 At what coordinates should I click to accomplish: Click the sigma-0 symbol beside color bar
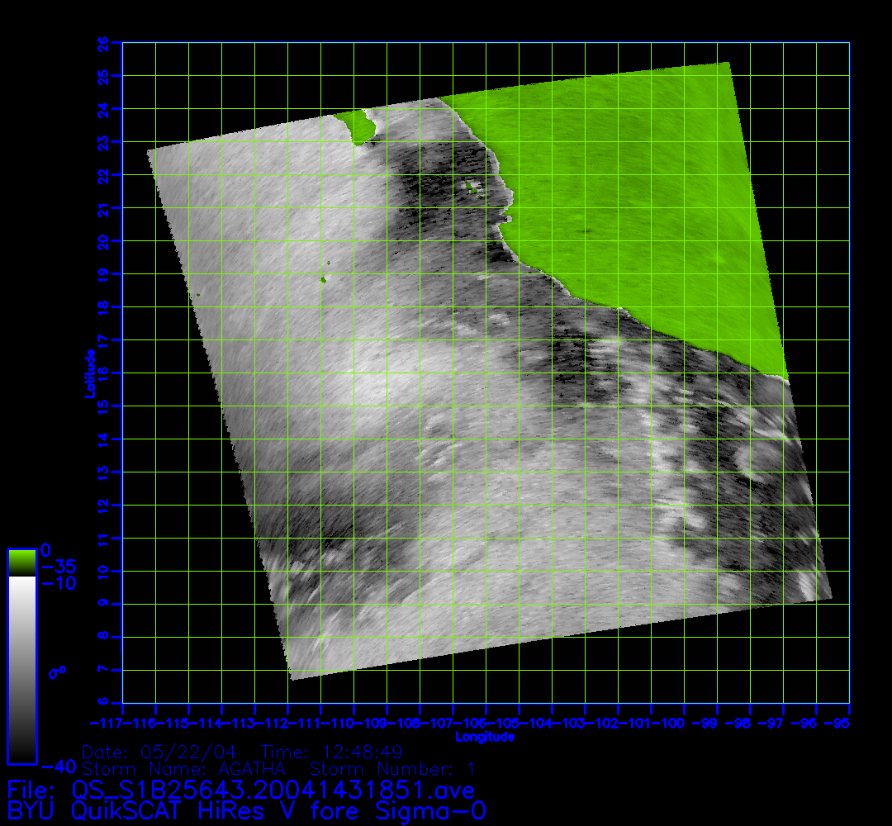pos(57,672)
